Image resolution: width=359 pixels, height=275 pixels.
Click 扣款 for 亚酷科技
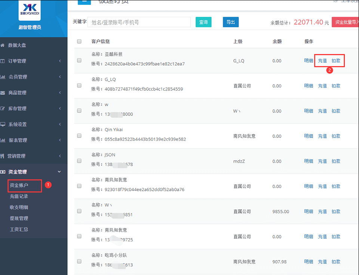(x=336, y=61)
